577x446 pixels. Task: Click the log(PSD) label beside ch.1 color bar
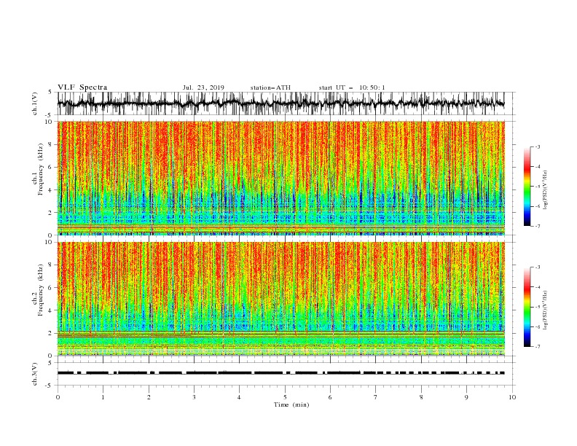[545, 190]
